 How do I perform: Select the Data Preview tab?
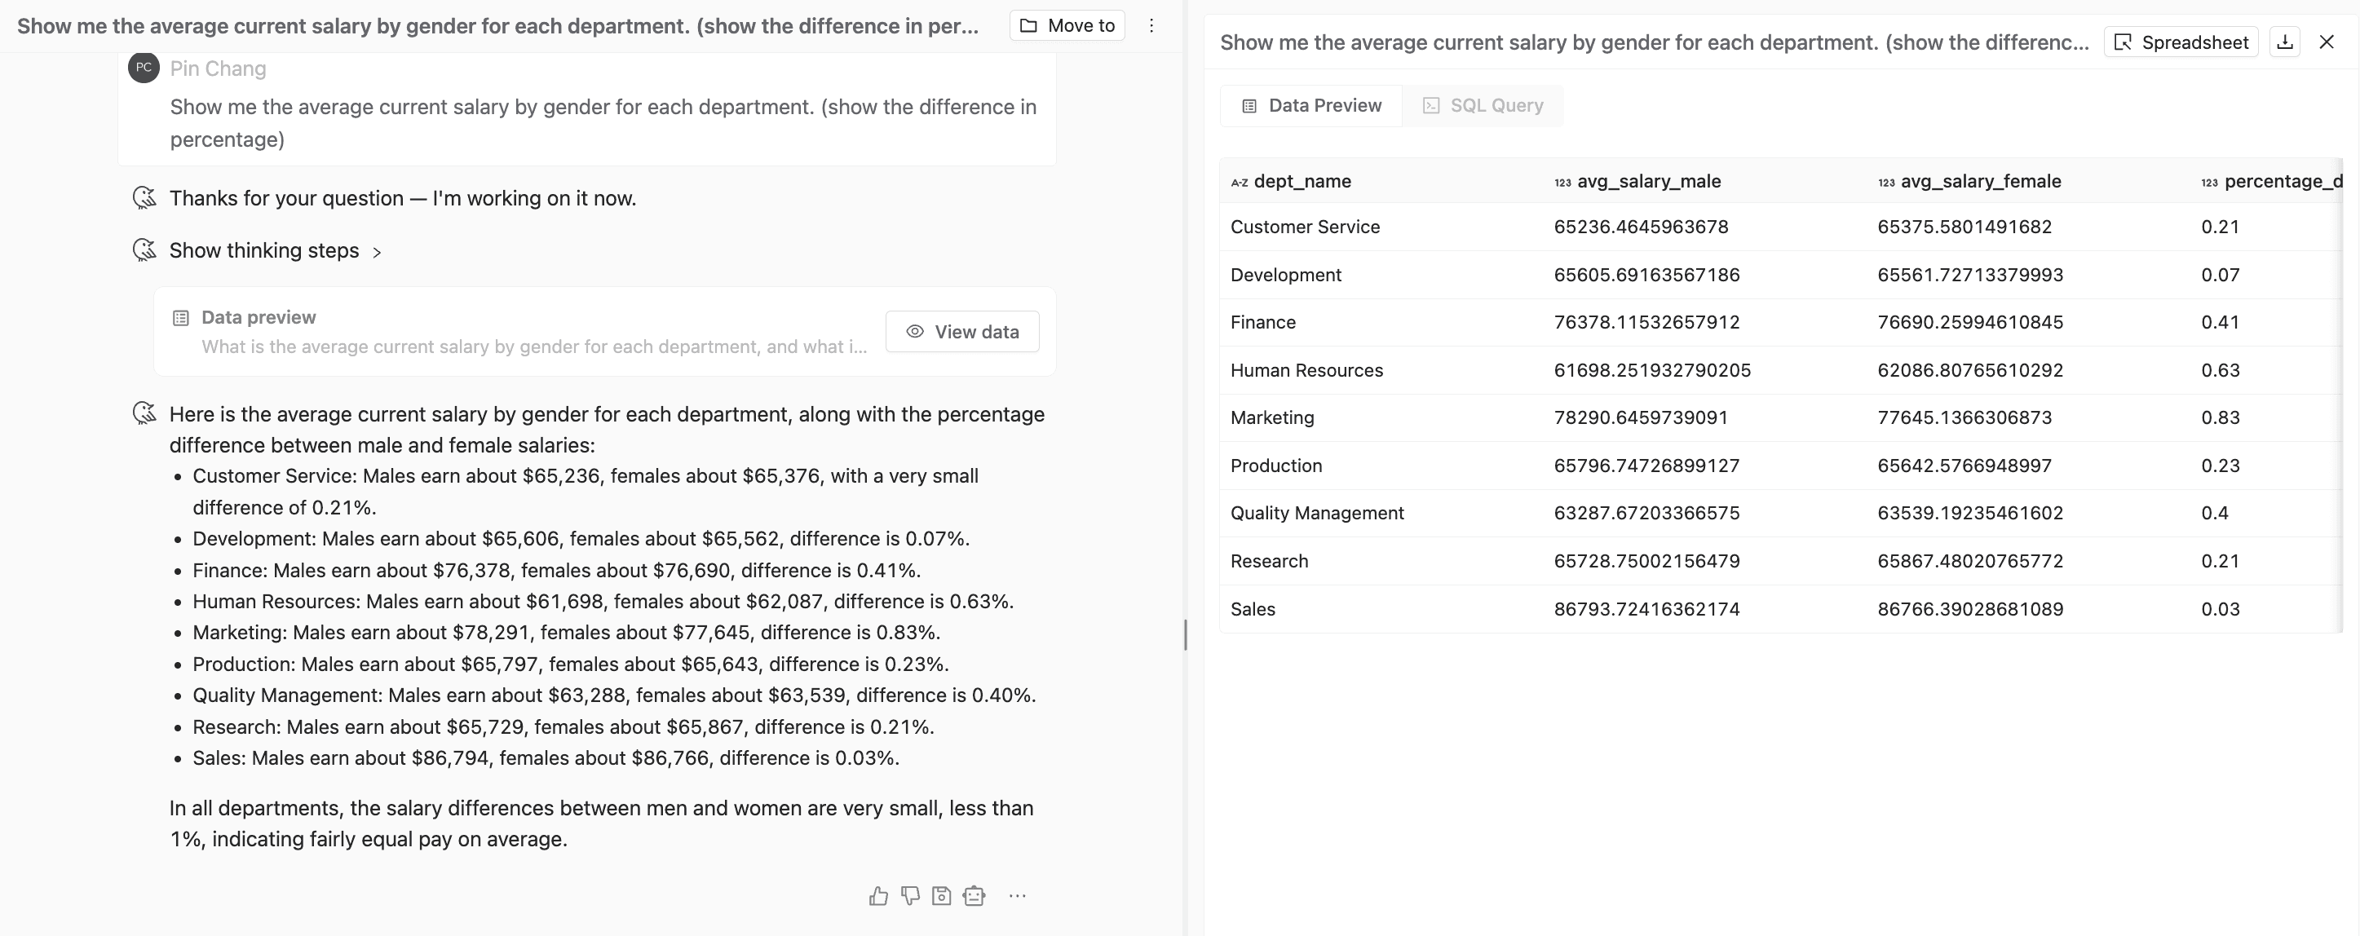coord(1311,105)
